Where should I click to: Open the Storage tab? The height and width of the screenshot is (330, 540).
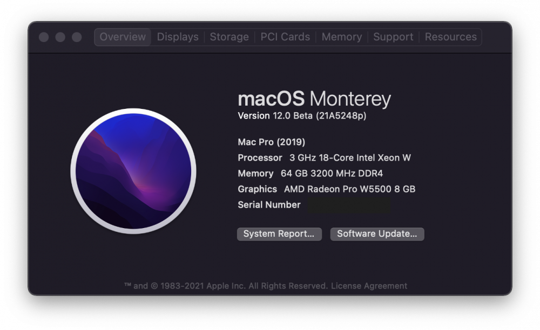[230, 37]
